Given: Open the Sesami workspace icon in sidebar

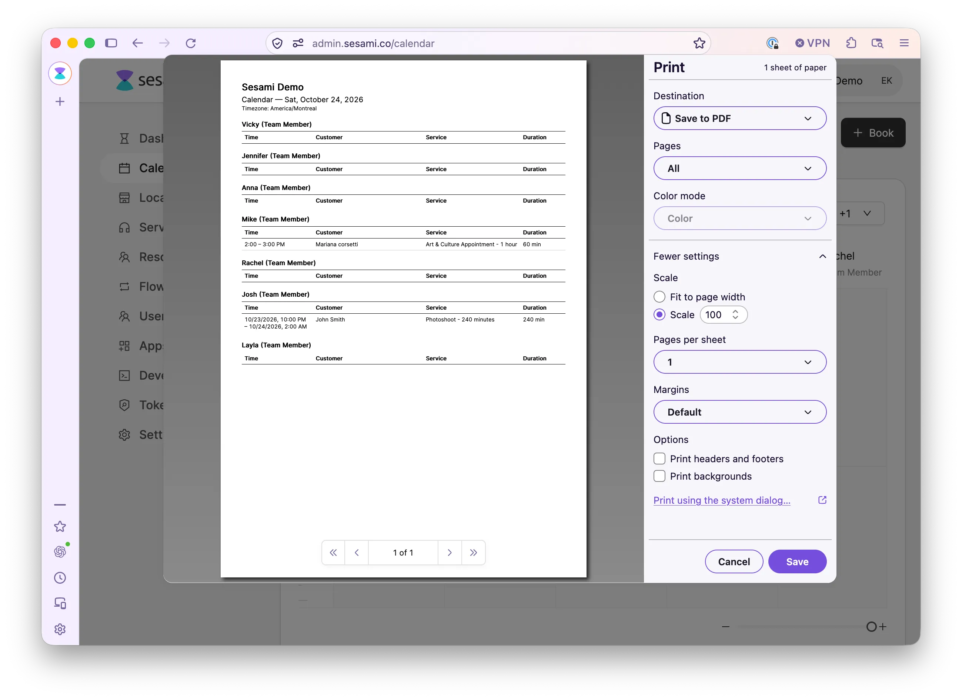Looking at the screenshot, I should tap(60, 73).
